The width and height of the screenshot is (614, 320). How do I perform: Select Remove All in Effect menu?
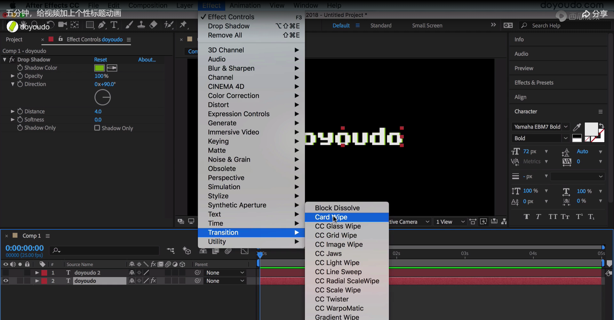[x=251, y=35]
